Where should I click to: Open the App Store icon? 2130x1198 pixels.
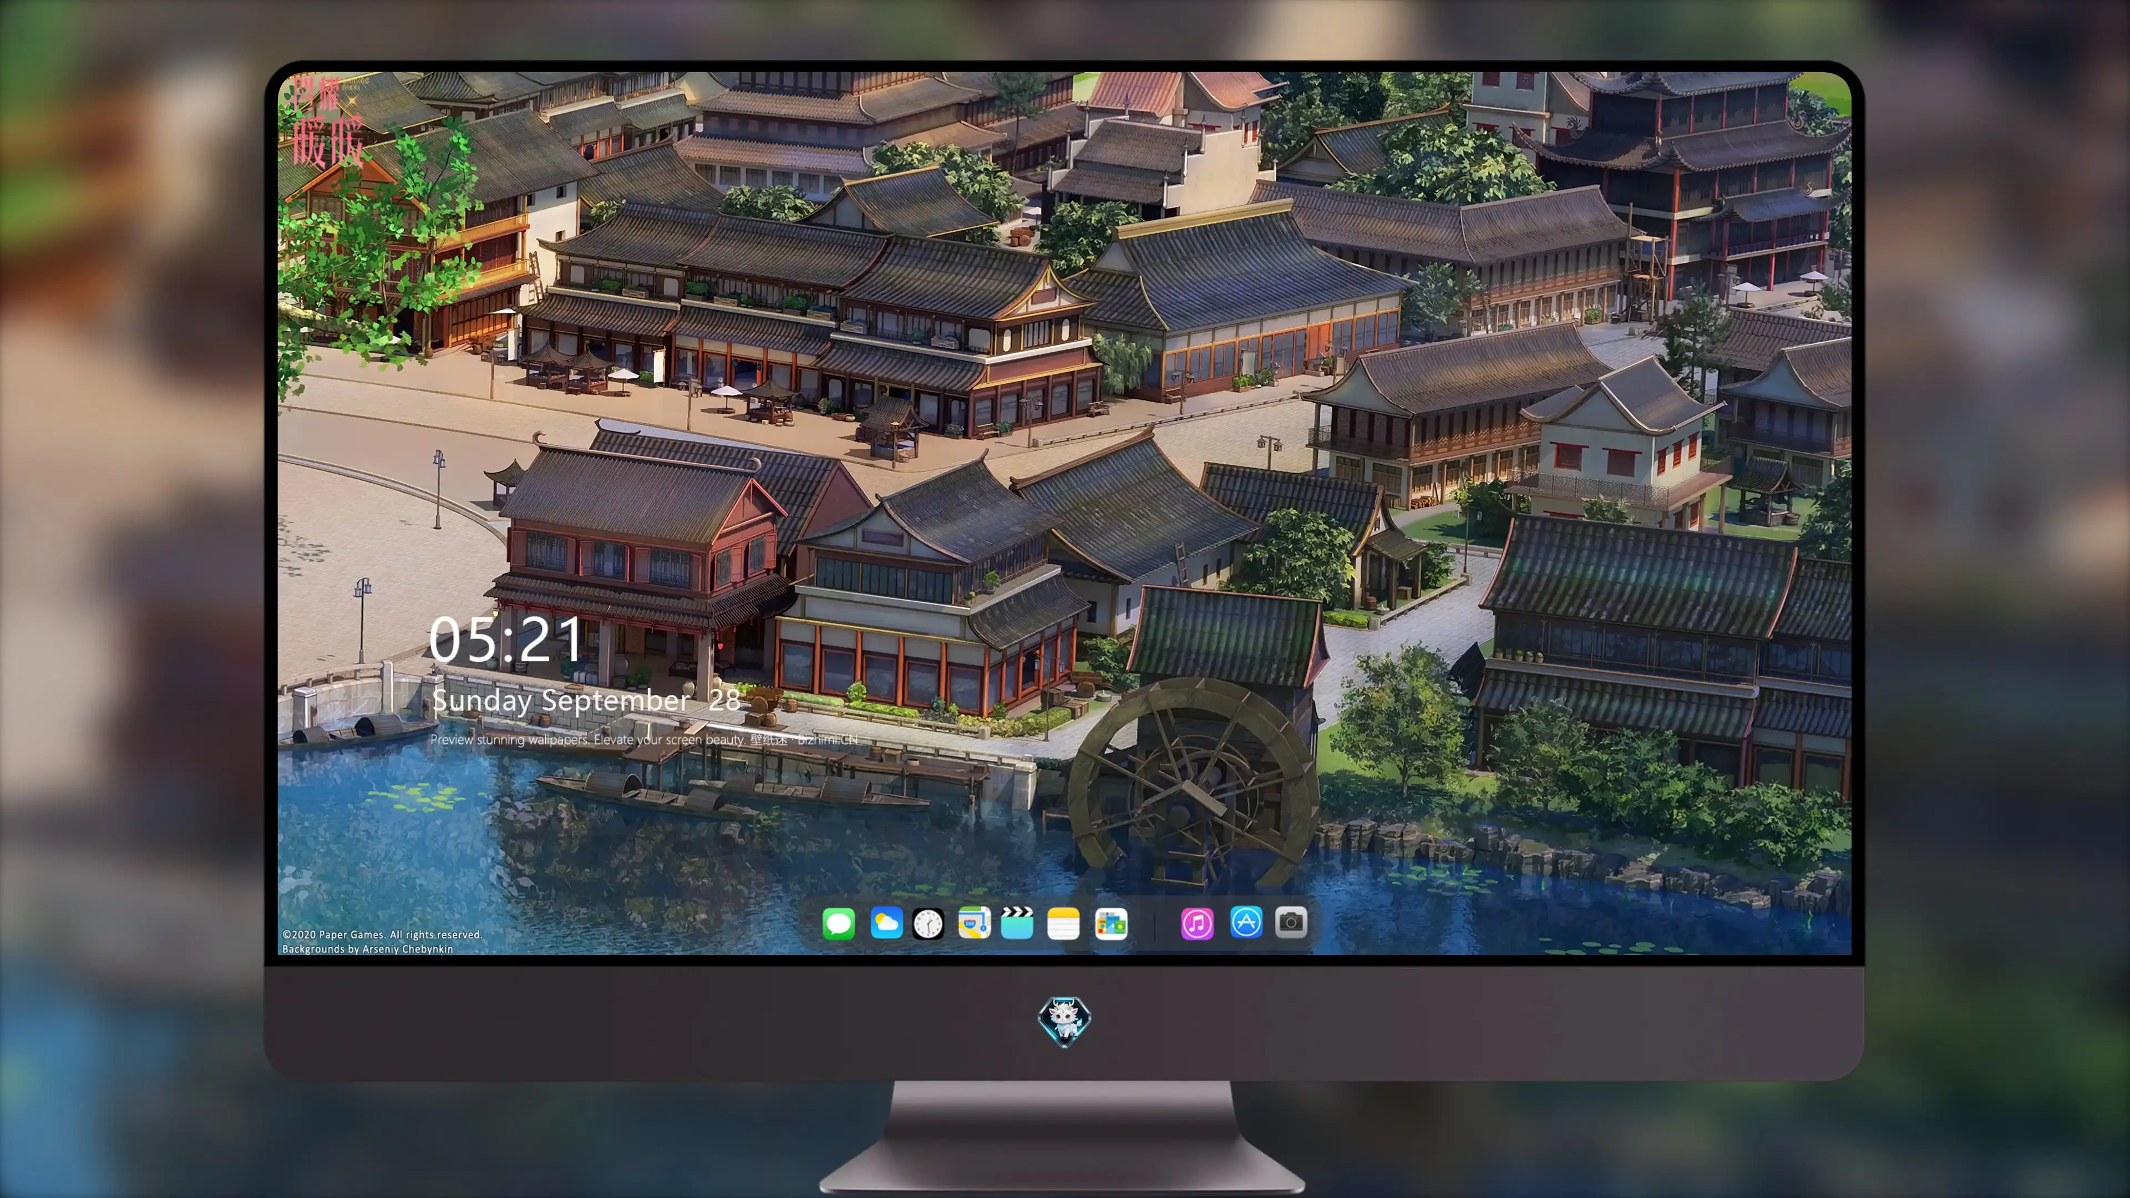[1246, 922]
